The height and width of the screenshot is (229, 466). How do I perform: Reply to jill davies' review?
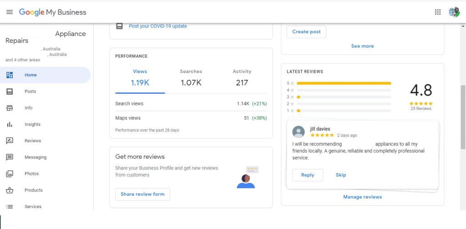(x=308, y=175)
